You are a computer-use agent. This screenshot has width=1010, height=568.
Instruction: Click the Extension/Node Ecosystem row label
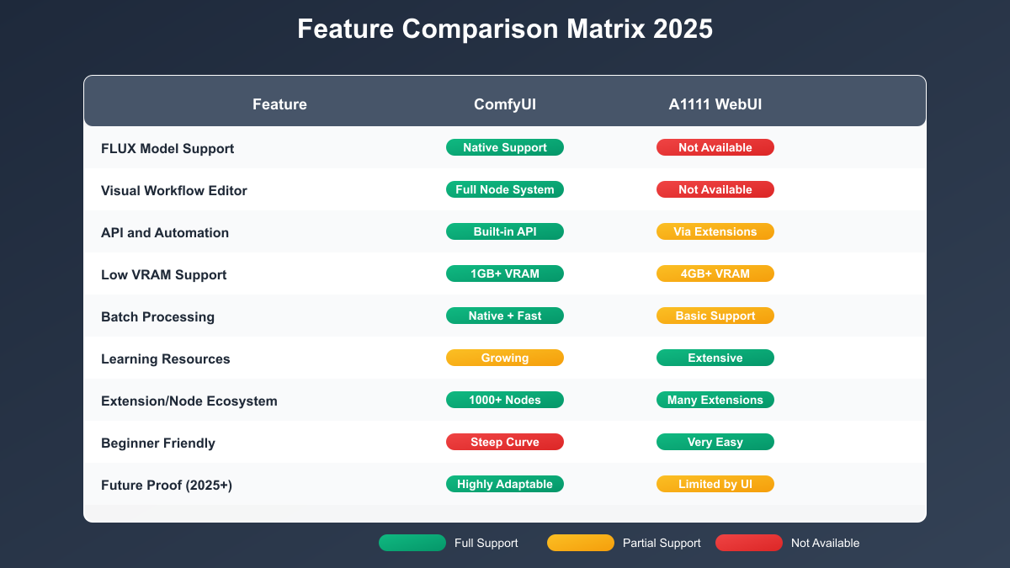[x=189, y=401]
